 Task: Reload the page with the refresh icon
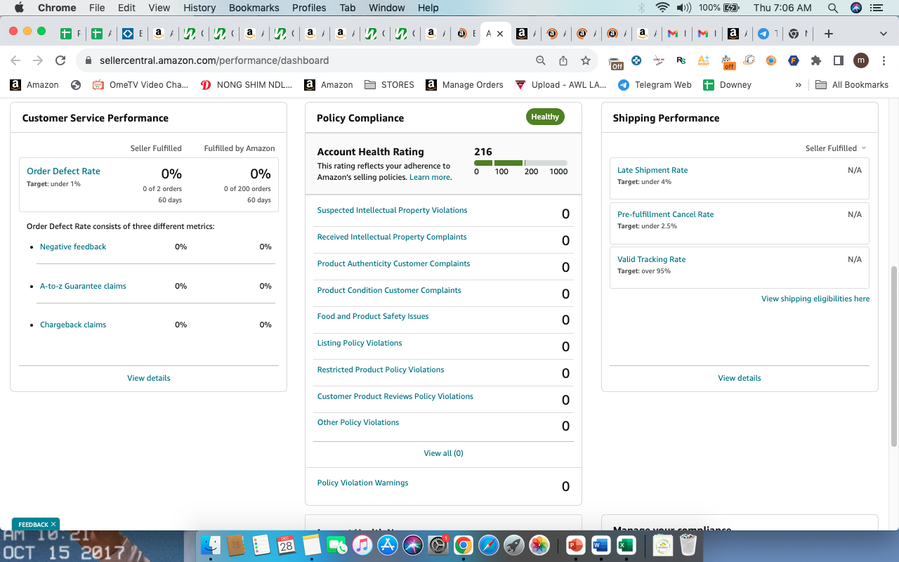click(60, 60)
